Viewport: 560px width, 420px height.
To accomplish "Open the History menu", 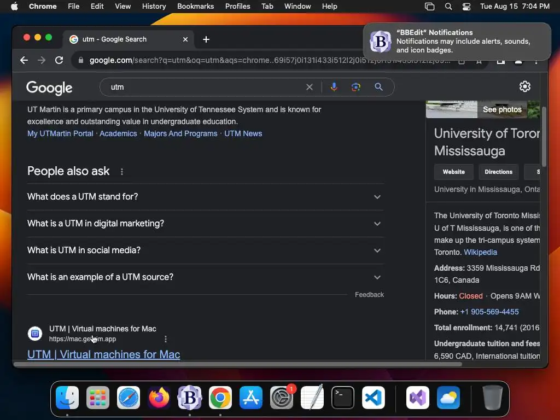I will [154, 7].
